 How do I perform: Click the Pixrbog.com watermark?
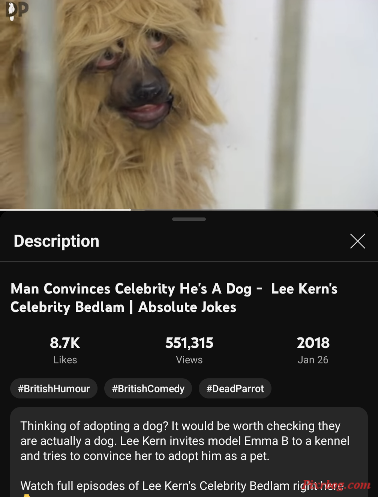click(x=337, y=485)
